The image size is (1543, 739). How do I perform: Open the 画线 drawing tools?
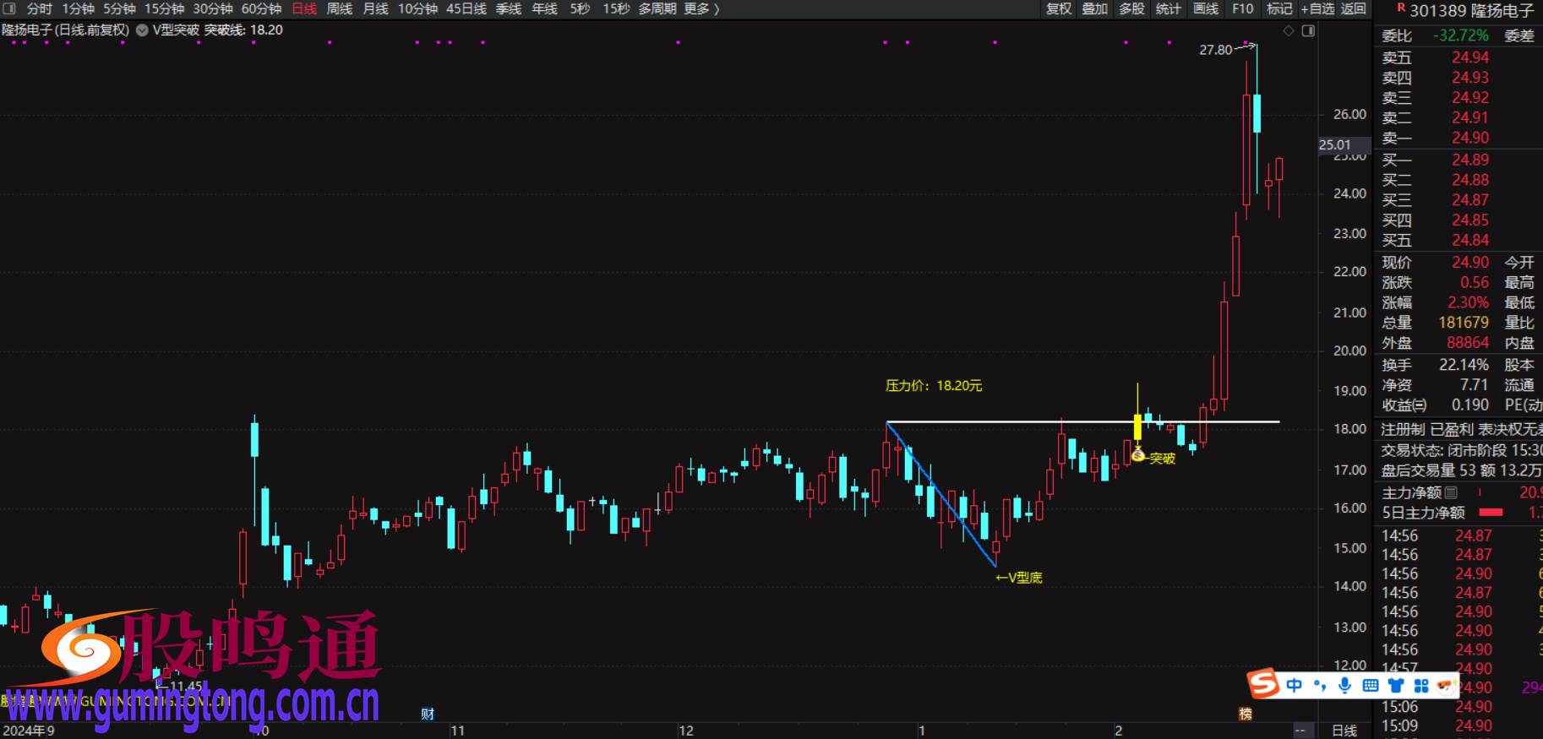coord(1205,8)
